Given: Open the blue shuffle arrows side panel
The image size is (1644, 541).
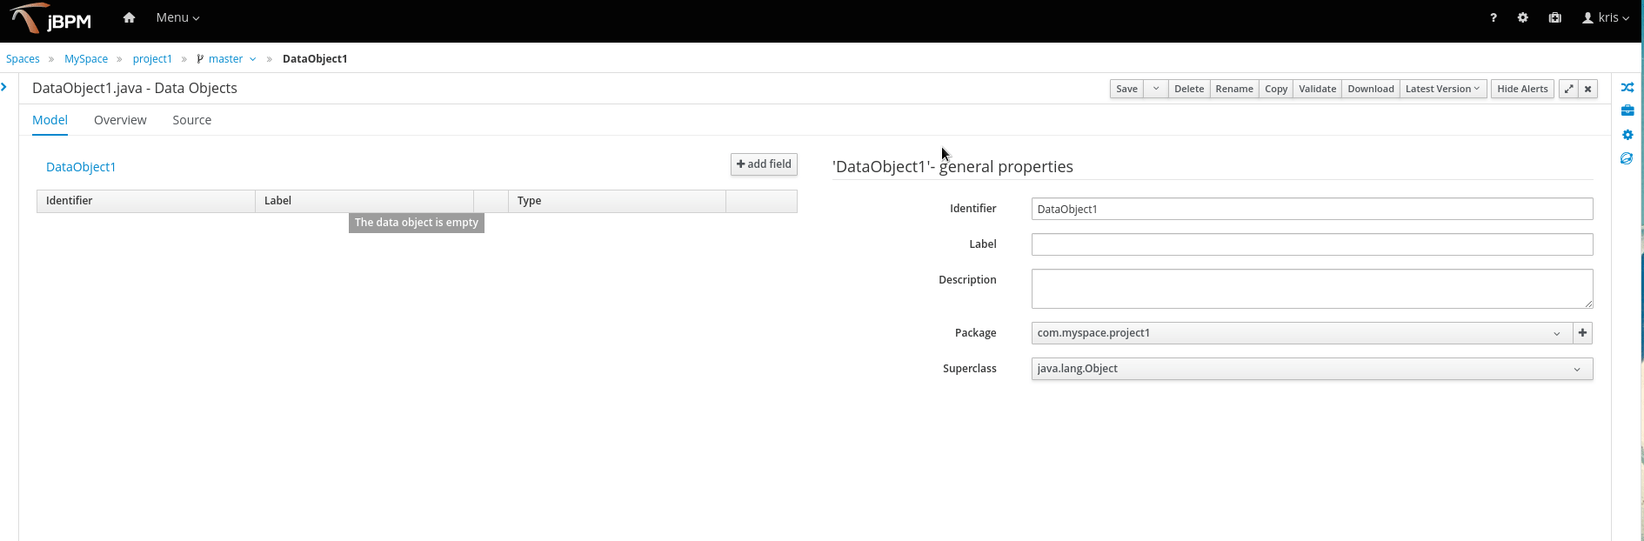Looking at the screenshot, I should tap(1627, 88).
